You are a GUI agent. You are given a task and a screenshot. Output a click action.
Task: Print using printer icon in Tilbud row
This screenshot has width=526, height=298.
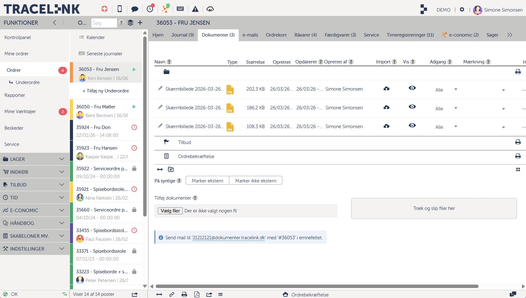click(x=518, y=142)
